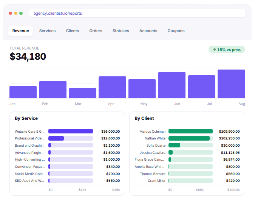Image resolution: width=255 pixels, height=206 pixels.
Task: Click the August revenue bar
Action: (x=231, y=84)
